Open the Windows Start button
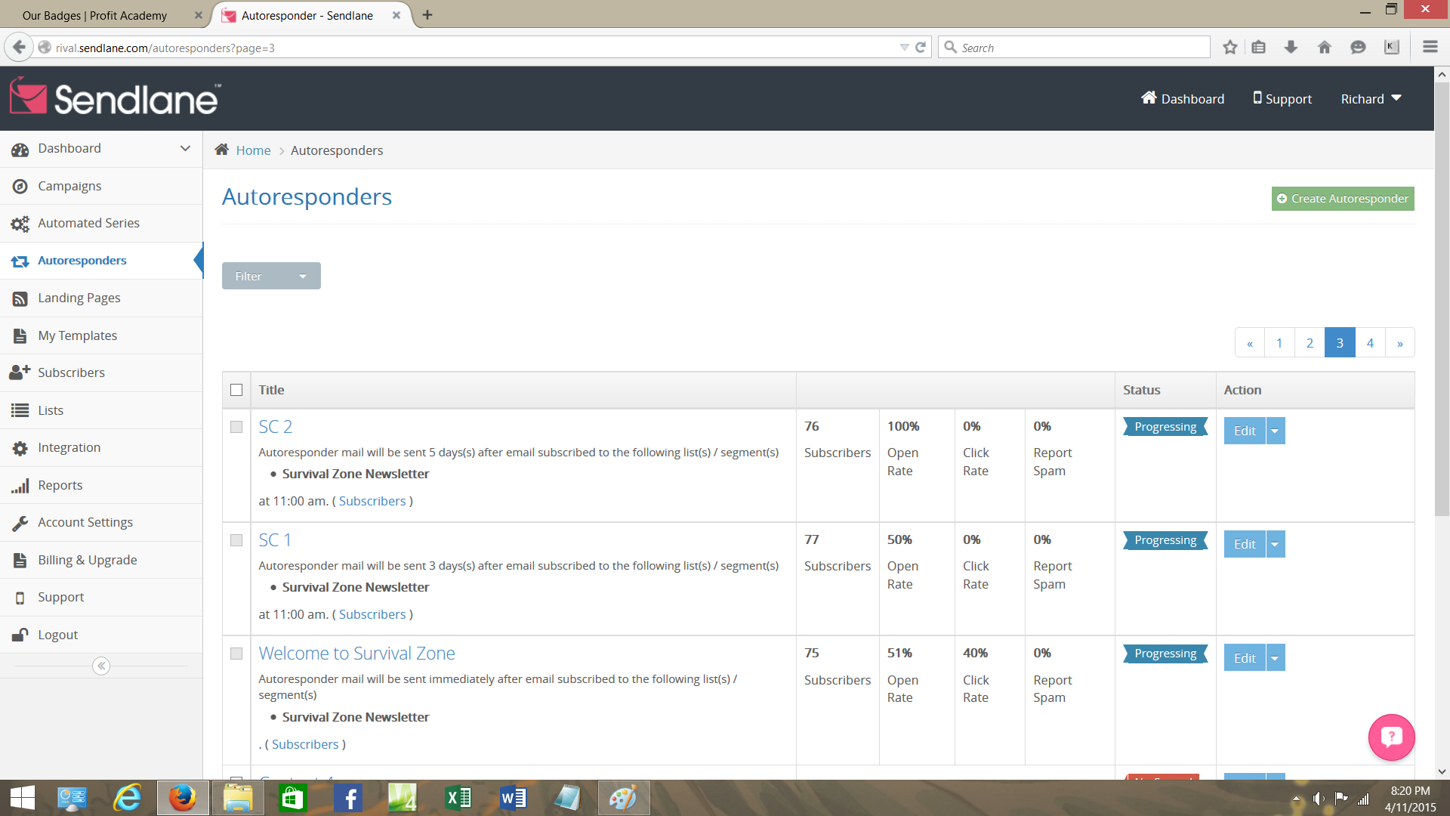This screenshot has width=1450, height=816. point(23,798)
